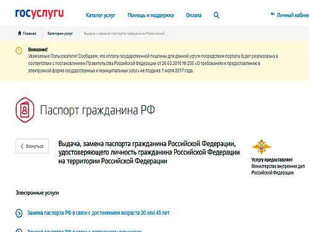Click the Паспорт гражданина РФ heading

[x=97, y=110]
